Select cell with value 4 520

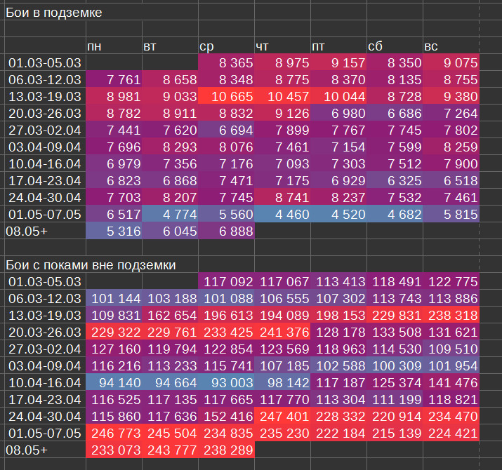pyautogui.click(x=338, y=214)
